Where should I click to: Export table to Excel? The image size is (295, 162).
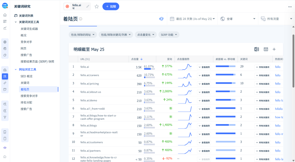256,49
